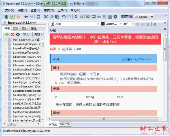Toggle bold formatting
The width and height of the screenshot is (170, 136).
coord(137,24)
